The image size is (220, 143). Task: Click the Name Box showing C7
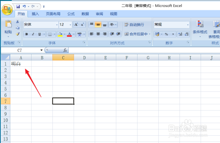click(20, 50)
